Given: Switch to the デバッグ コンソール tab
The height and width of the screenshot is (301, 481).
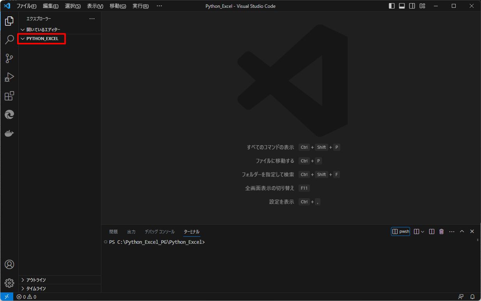Looking at the screenshot, I should point(160,232).
